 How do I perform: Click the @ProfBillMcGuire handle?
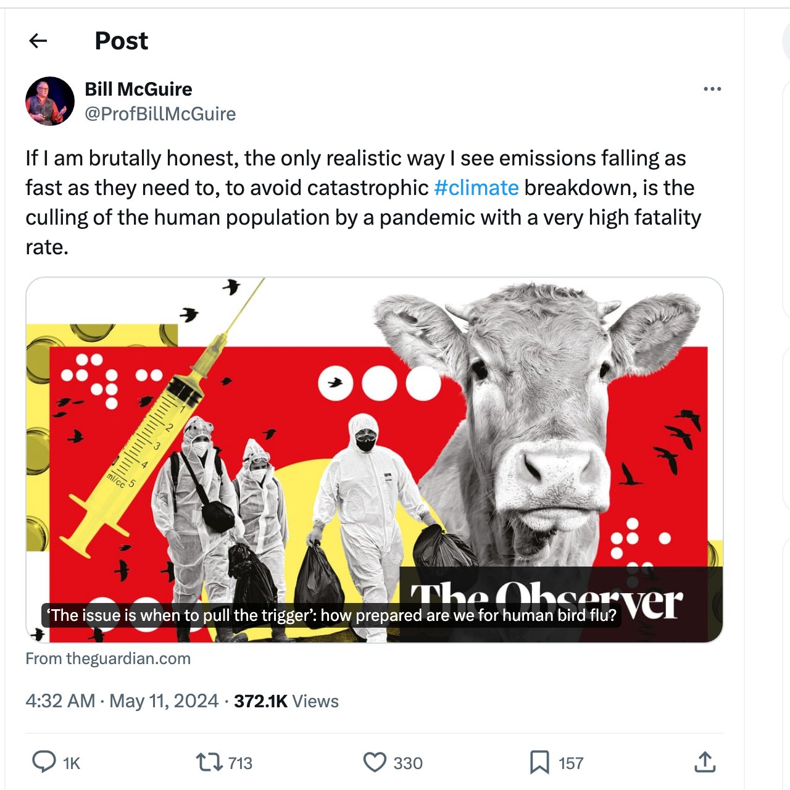(x=160, y=114)
